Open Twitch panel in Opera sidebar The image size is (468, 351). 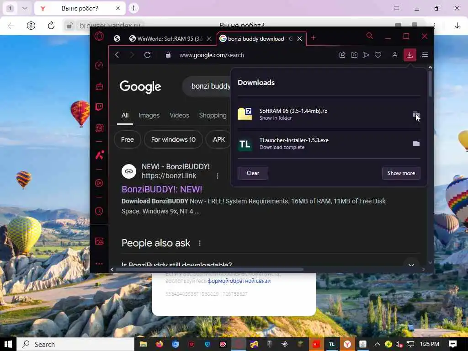[x=99, y=107]
